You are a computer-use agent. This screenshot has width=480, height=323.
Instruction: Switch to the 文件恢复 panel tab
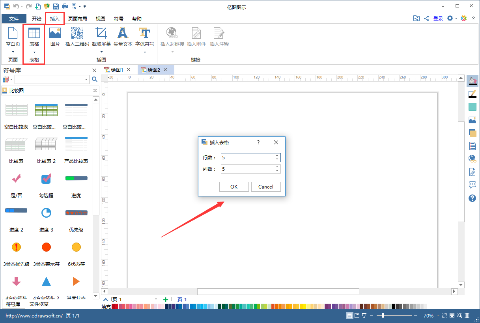39,304
